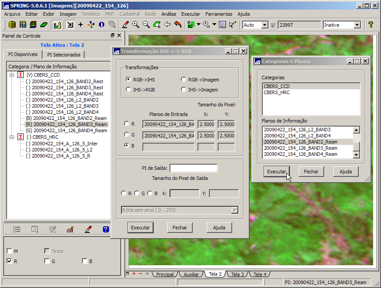
Task: Switch to the Tela 3 tab
Action: (237, 274)
